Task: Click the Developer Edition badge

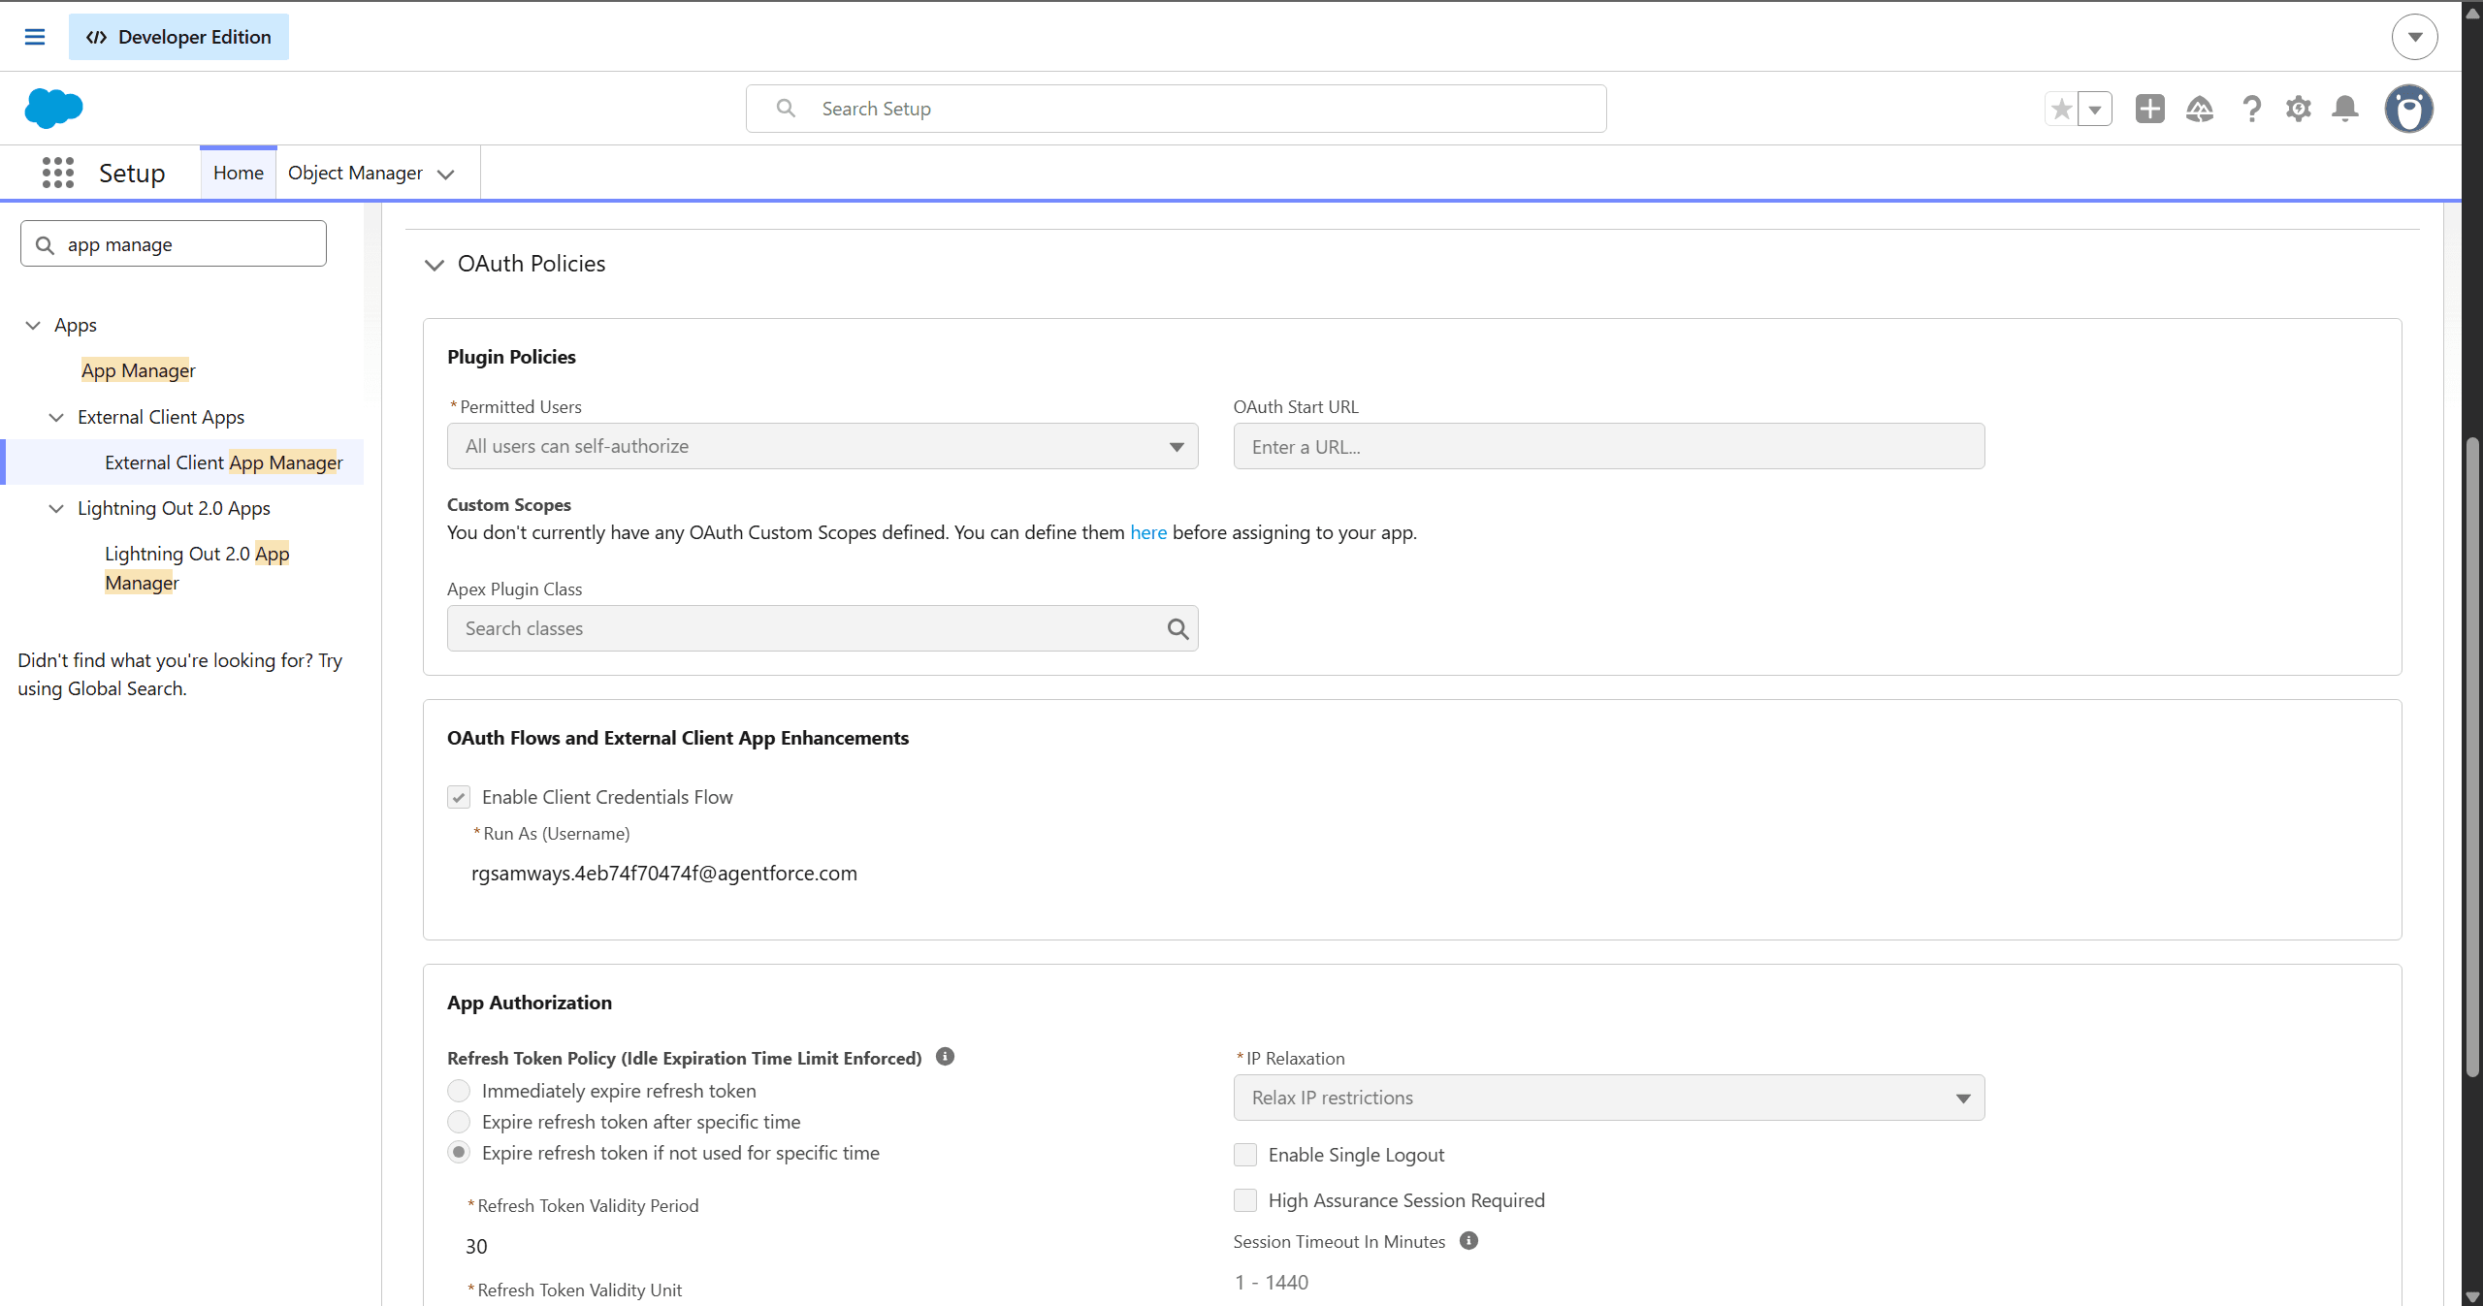Action: tap(178, 37)
